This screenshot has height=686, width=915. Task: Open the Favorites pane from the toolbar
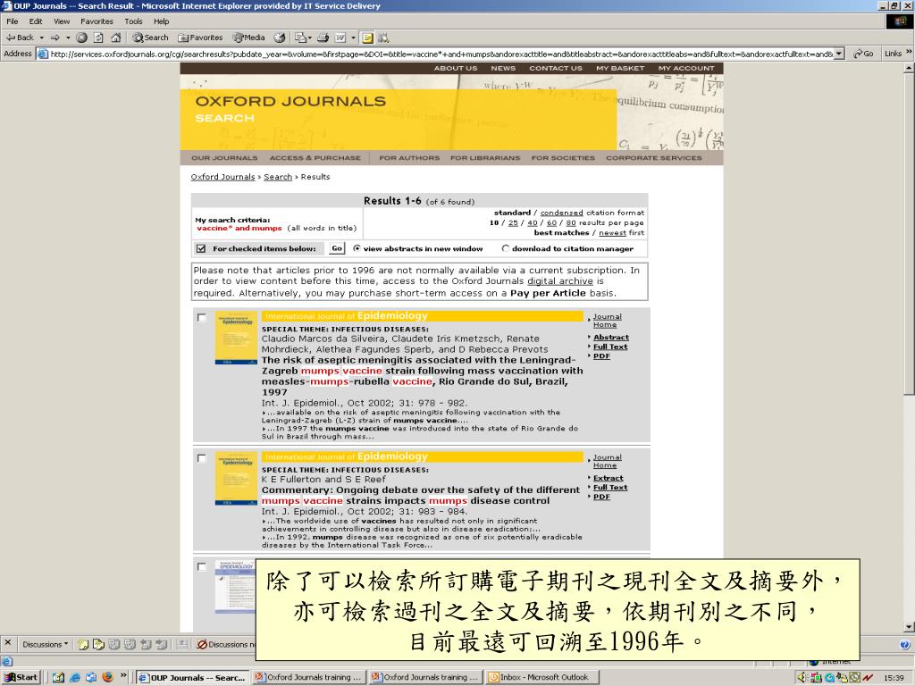click(x=200, y=38)
